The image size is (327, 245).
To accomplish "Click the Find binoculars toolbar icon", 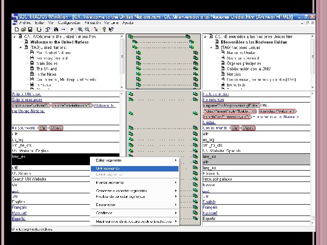I will coord(56,29).
